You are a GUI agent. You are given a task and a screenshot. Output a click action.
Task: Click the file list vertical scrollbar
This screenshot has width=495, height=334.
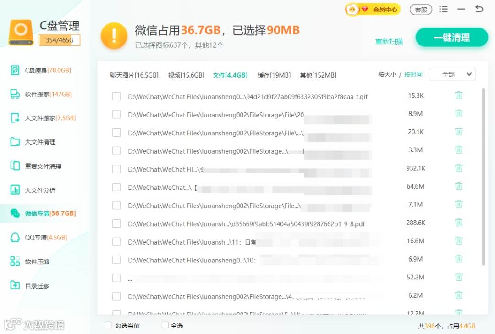coord(484,177)
